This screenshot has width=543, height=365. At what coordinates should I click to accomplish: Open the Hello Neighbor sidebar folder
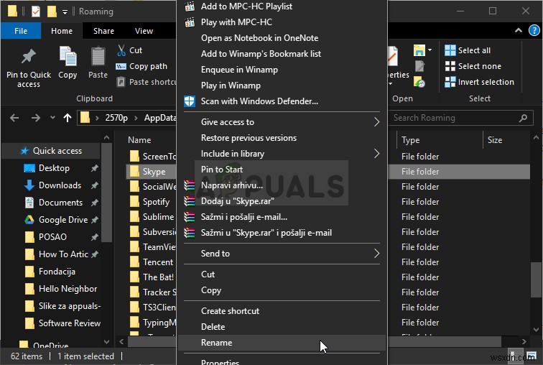click(62, 289)
